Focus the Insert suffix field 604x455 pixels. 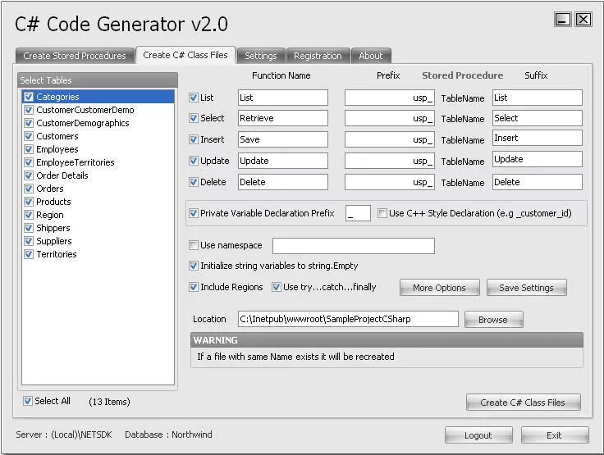(x=538, y=138)
